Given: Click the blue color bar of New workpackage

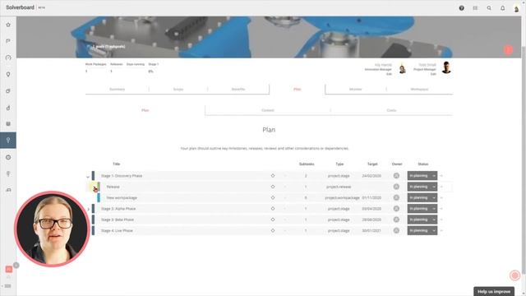Looking at the screenshot, I should [x=99, y=197].
